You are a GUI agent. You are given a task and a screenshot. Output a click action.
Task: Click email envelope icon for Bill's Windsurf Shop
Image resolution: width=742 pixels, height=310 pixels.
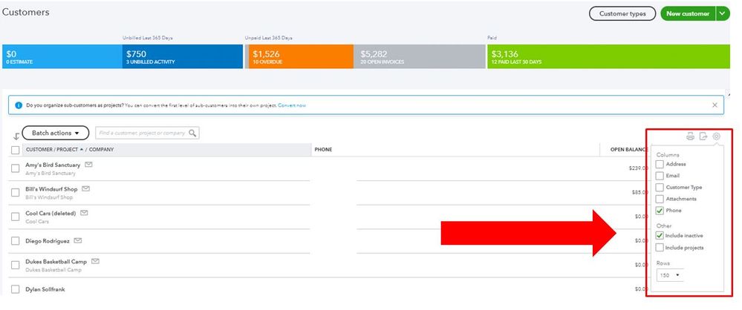[x=85, y=189]
